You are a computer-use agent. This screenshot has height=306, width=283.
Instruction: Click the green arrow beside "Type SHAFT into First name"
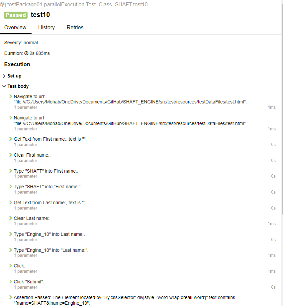(x=10, y=171)
